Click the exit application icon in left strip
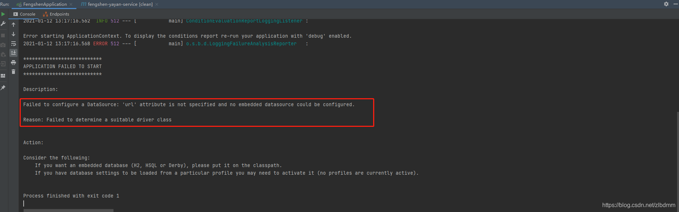The height and width of the screenshot is (212, 679). point(3,64)
